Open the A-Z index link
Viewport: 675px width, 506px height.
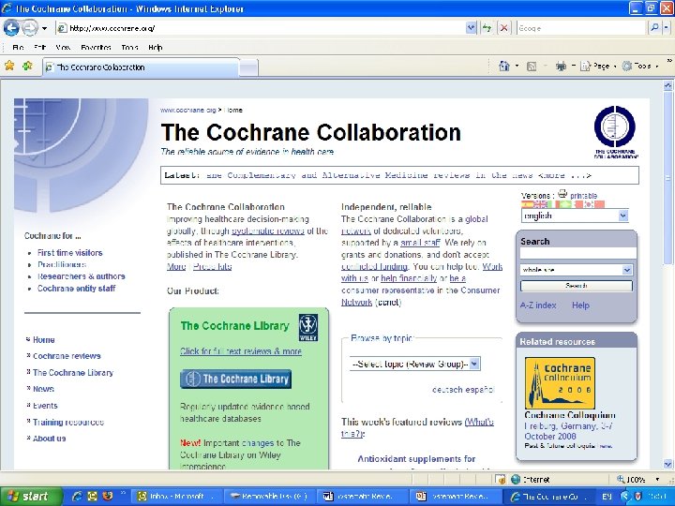(x=538, y=305)
